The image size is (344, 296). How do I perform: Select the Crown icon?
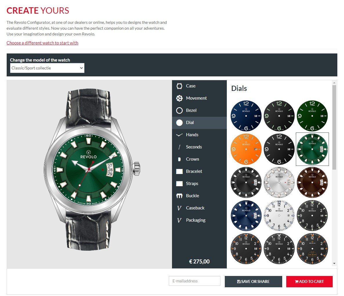pos(179,159)
